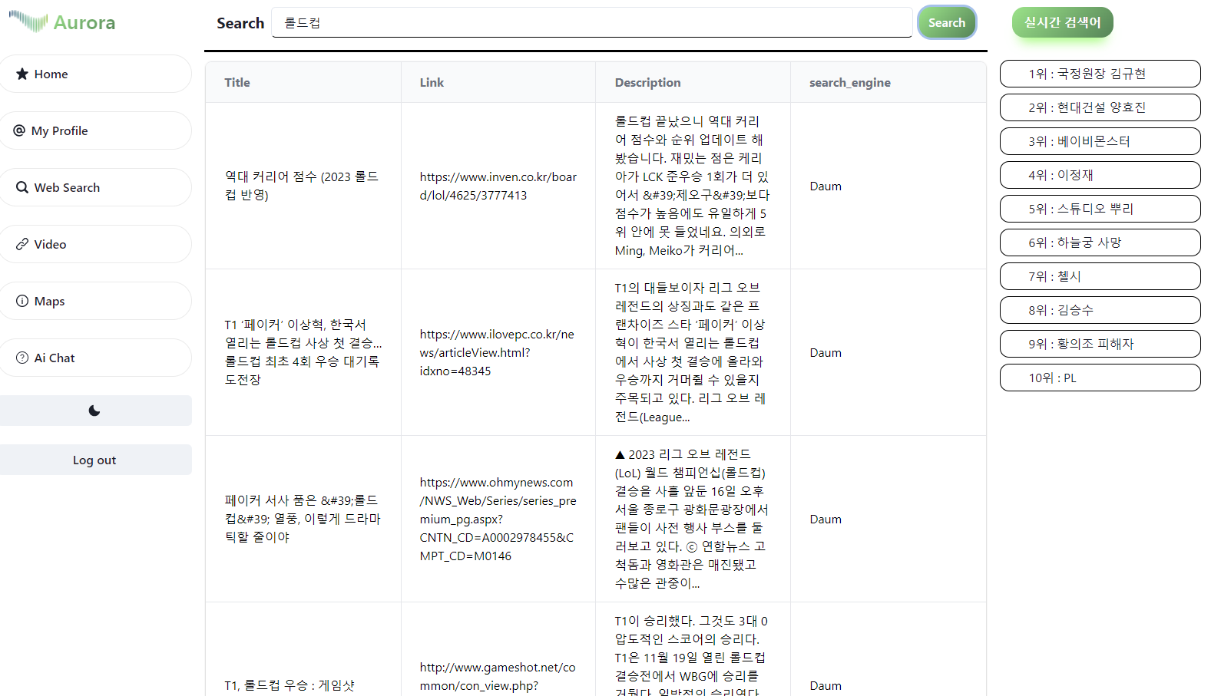Click the star icon beside Home

pos(22,74)
